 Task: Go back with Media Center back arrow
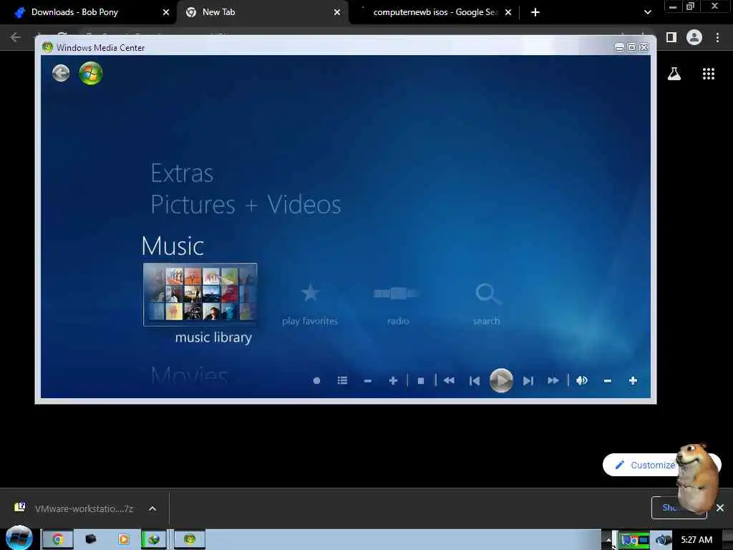(x=61, y=73)
